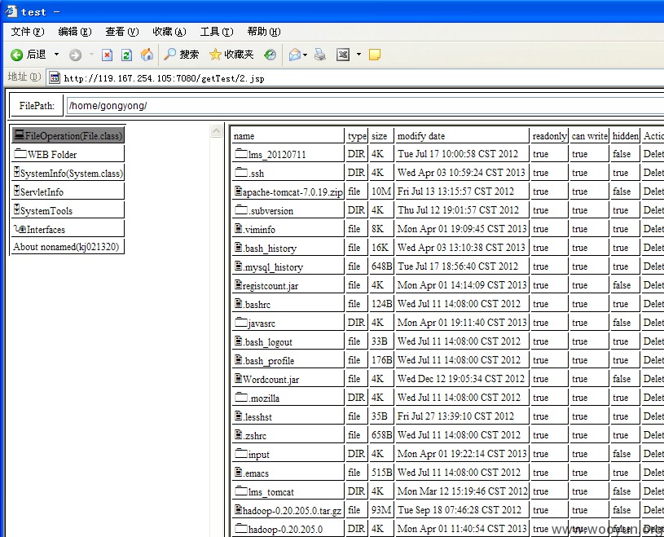Click the Home page icon
This screenshot has height=537, width=664.
147,55
